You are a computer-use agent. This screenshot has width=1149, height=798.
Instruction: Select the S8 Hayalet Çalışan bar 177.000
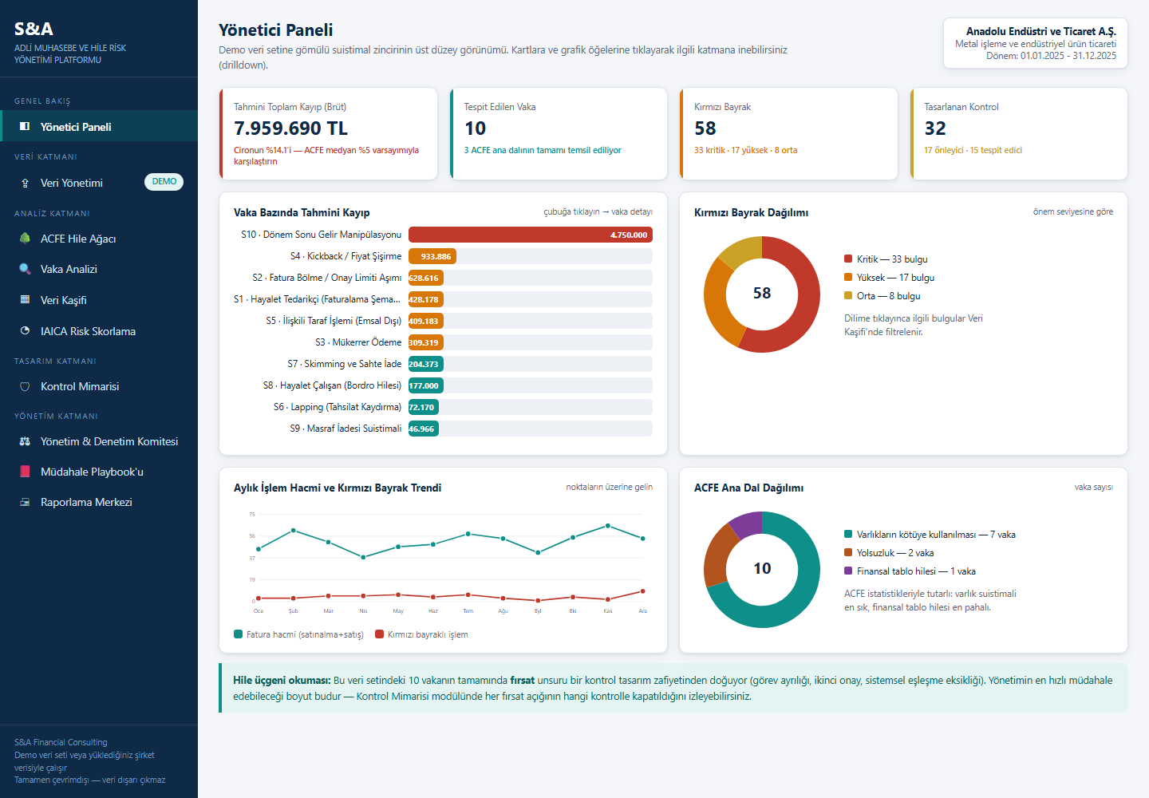click(x=426, y=385)
